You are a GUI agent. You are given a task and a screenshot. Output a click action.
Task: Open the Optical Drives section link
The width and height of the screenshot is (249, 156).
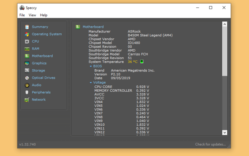pyautogui.click(x=44, y=78)
